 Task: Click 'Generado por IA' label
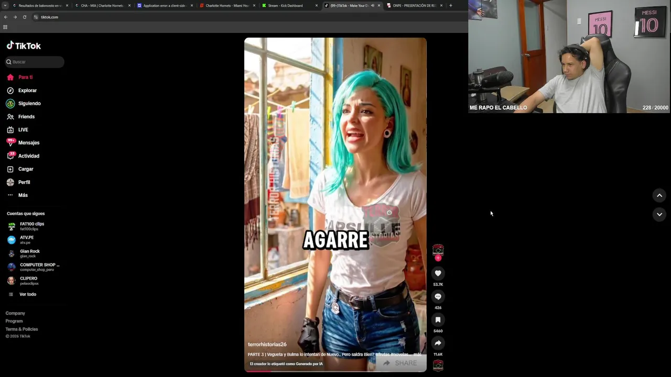[x=286, y=364]
